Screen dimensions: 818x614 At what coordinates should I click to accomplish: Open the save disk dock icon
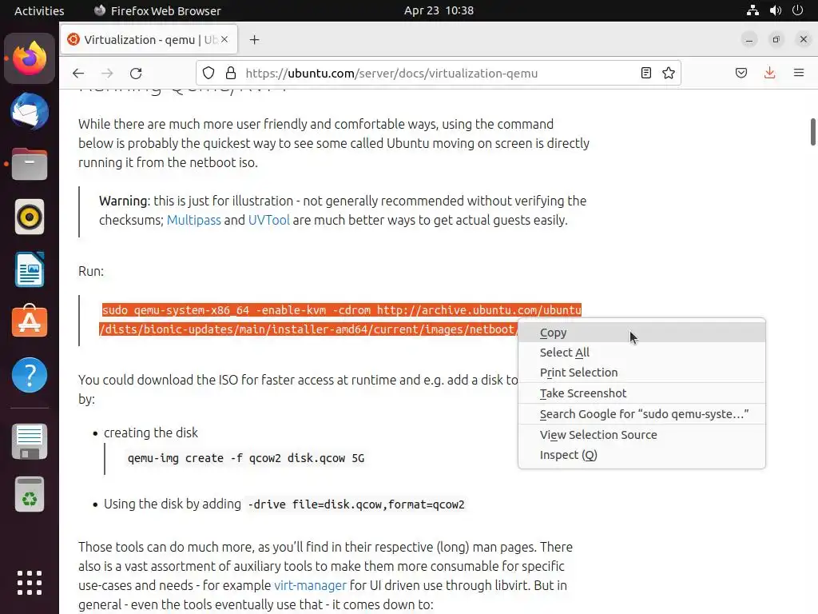[30, 441]
